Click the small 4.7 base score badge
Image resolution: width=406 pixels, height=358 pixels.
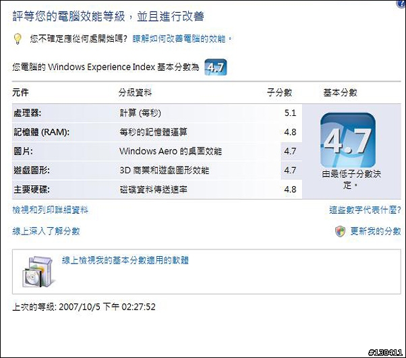pos(215,67)
